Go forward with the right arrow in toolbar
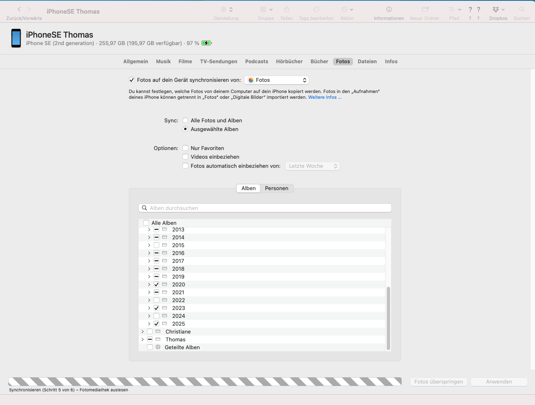Image resolution: width=535 pixels, height=405 pixels. tap(29, 10)
